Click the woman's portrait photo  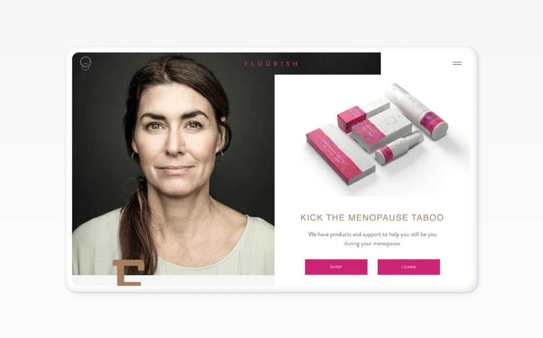(173, 164)
